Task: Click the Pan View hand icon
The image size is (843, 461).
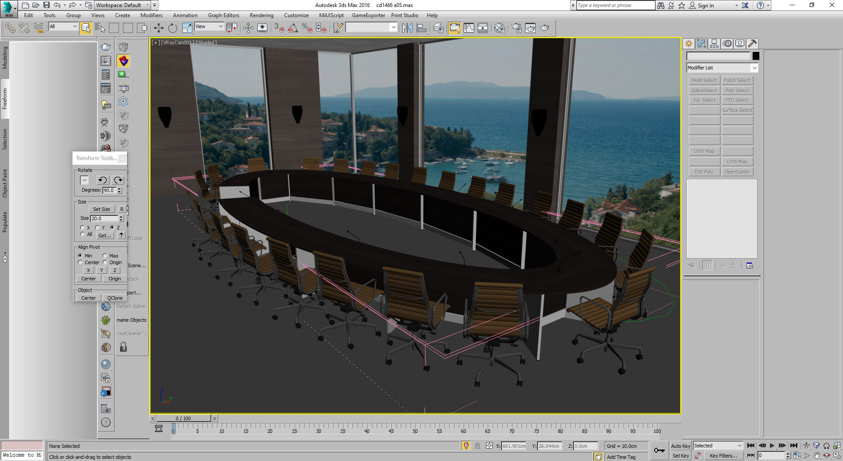Action: coord(817,456)
